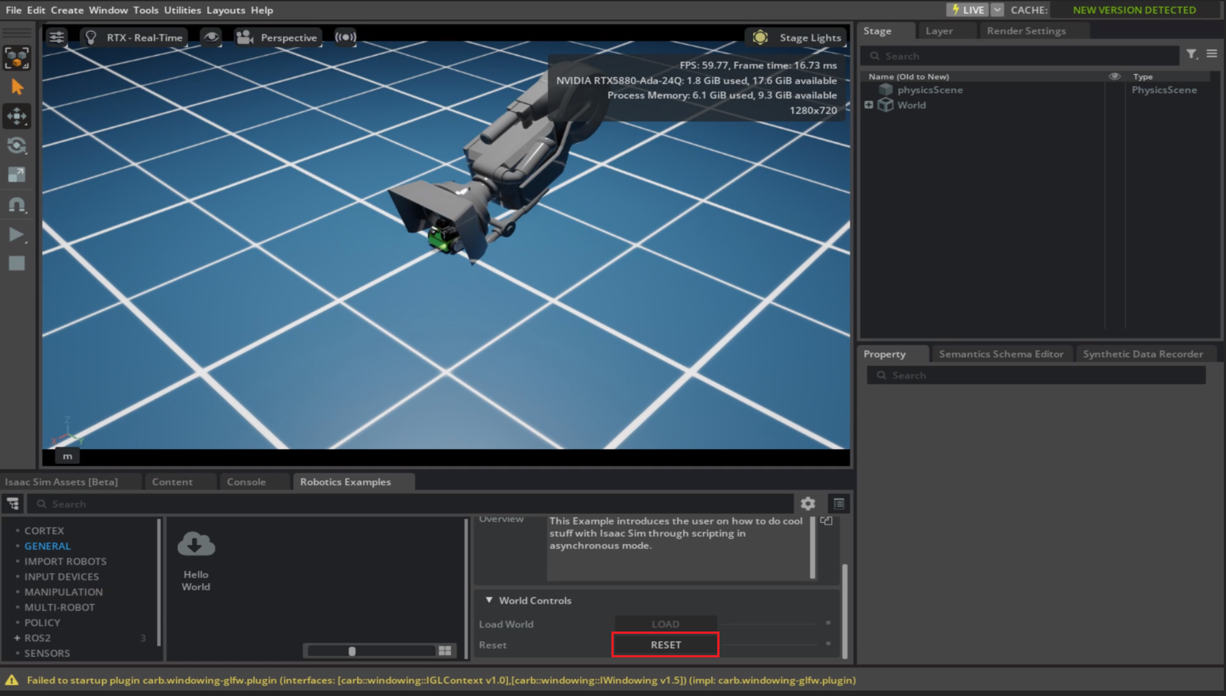Open the Edit menu
The image size is (1226, 696).
pyautogui.click(x=36, y=10)
